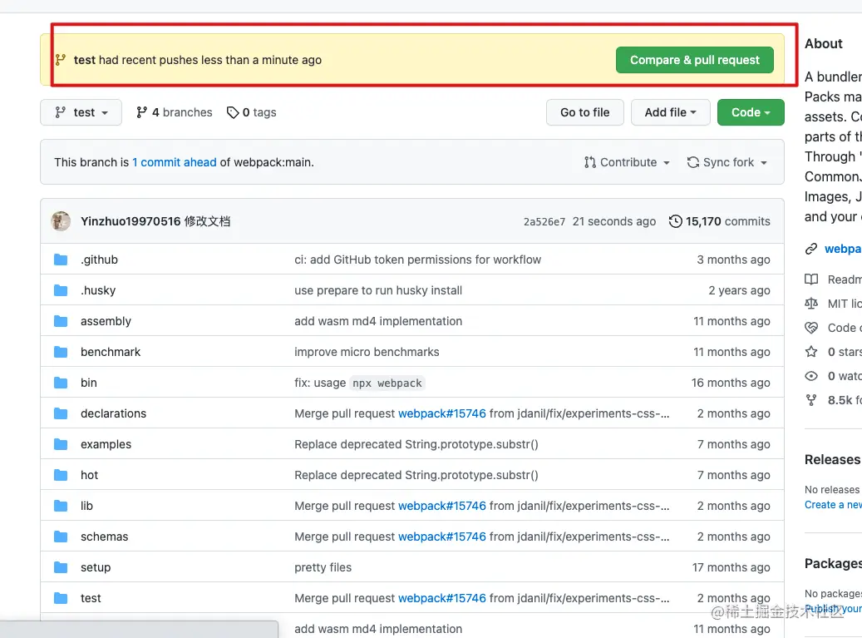This screenshot has height=638, width=862.
Task: Click the Compare & pull request button
Action: [694, 60]
